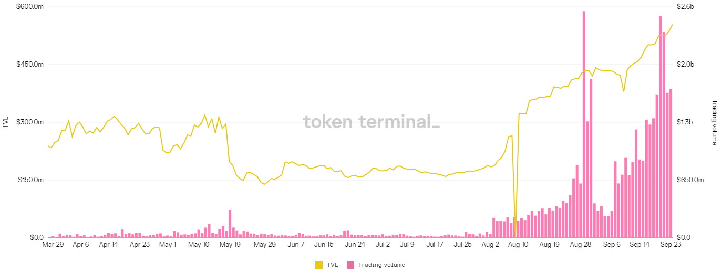Click the Mar 29 date label

pyautogui.click(x=52, y=245)
